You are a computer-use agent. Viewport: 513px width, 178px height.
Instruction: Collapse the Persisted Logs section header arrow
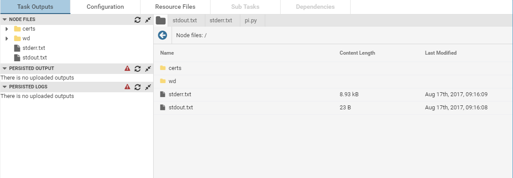[4, 87]
